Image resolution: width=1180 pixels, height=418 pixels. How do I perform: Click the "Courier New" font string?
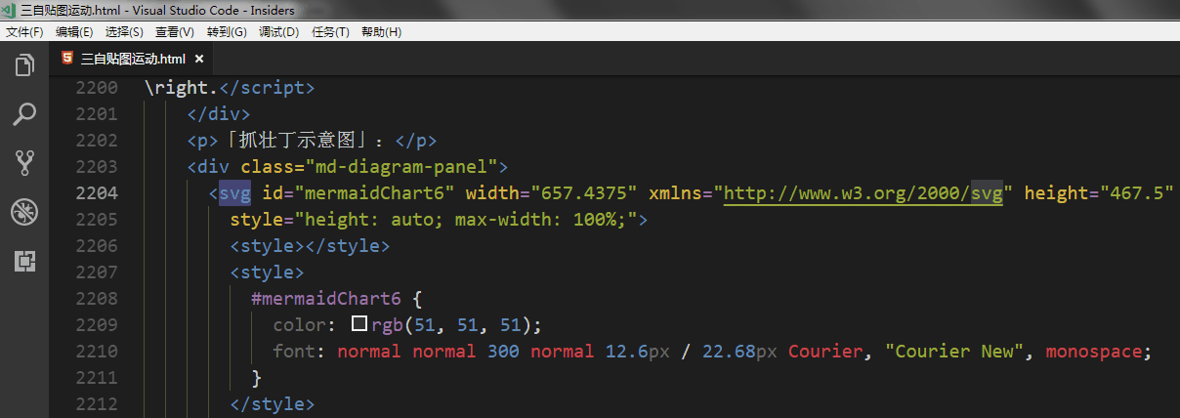954,351
